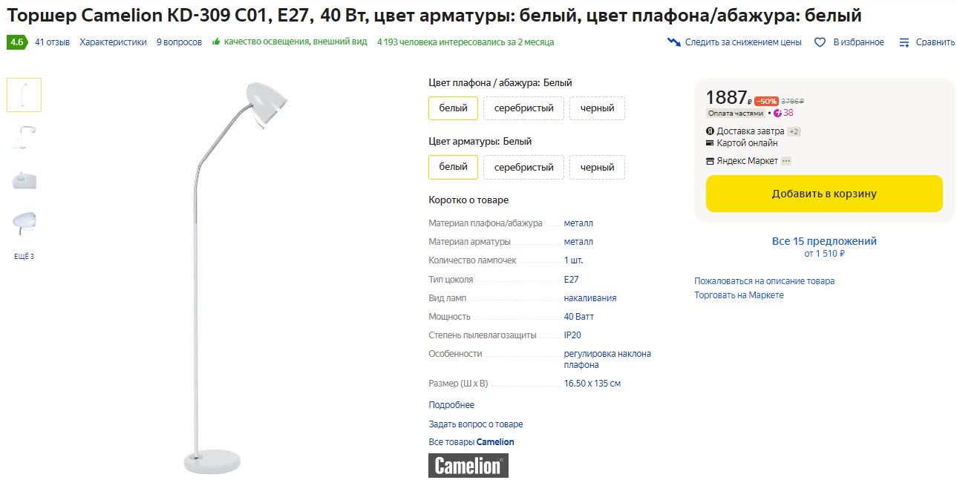Select серебристый shade color option
Viewport: 957px width, 480px height.
[523, 108]
